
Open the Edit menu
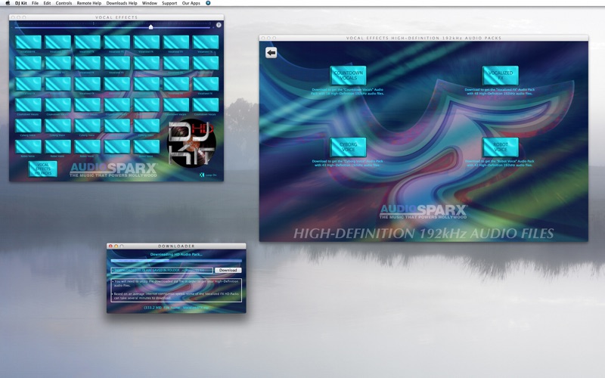pos(47,3)
